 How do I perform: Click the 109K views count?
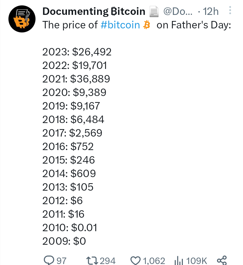196,261
